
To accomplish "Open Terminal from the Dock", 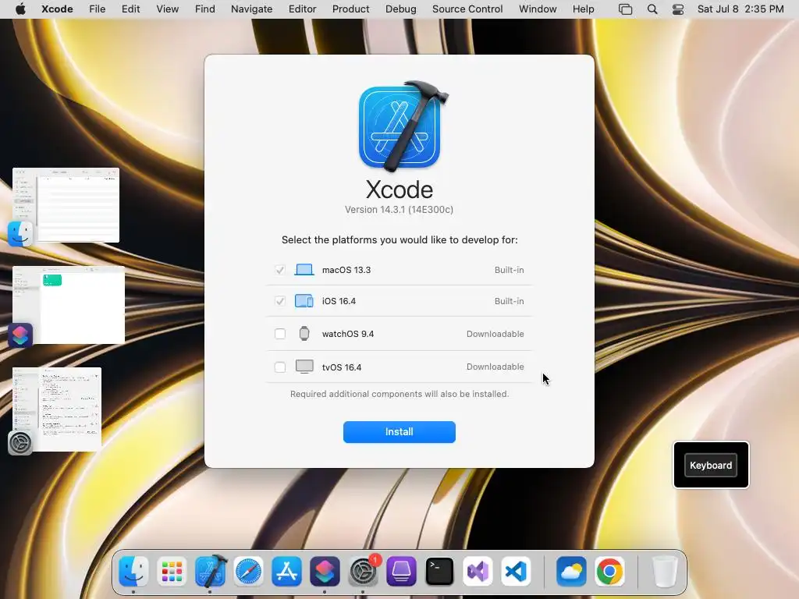I will [439, 571].
